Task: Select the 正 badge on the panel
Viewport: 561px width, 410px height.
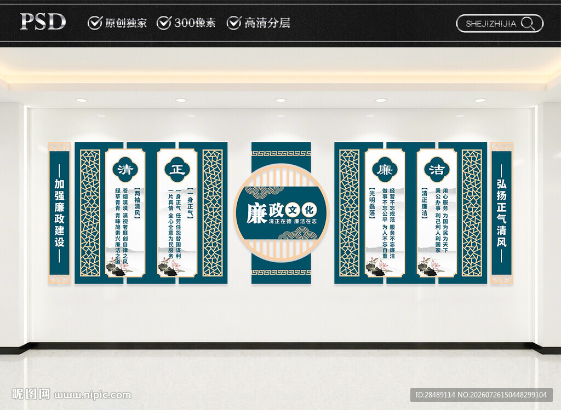Action: 177,170
